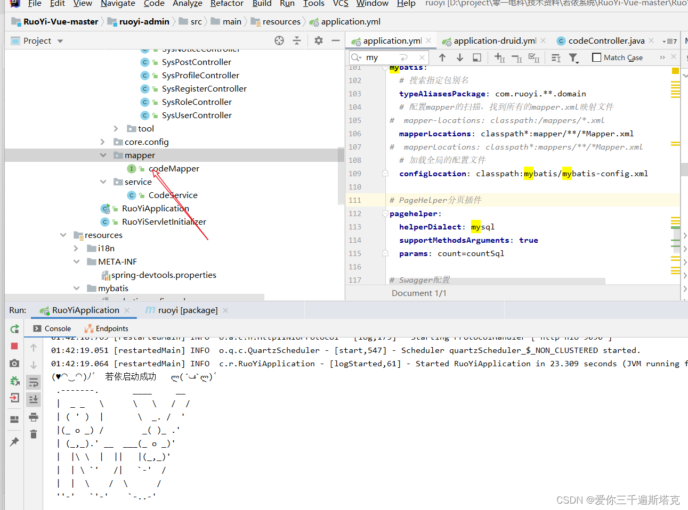
Task: Collapse all nodes in the Project tree
Action: [296, 41]
